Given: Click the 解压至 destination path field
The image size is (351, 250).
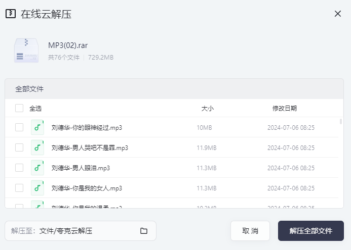Looking at the screenshot, I should (81, 231).
